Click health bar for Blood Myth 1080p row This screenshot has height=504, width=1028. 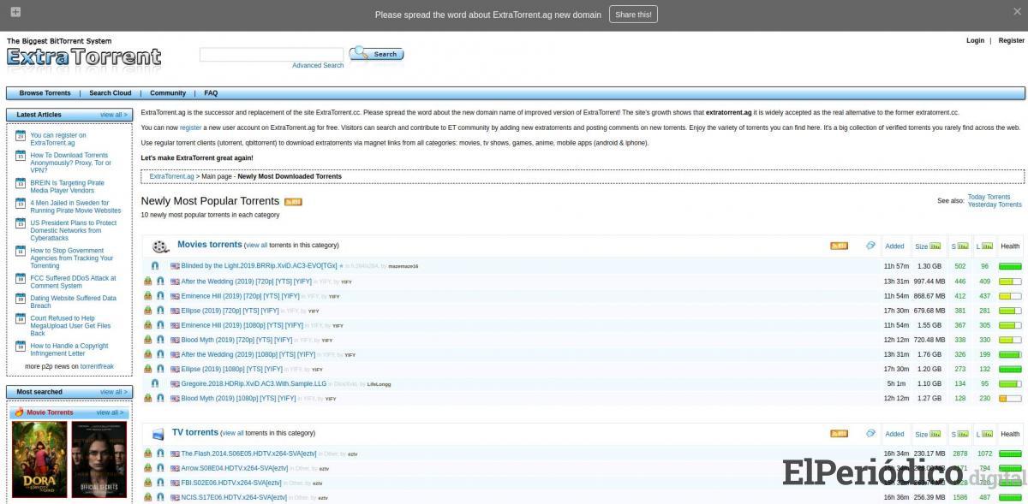tap(1010, 398)
